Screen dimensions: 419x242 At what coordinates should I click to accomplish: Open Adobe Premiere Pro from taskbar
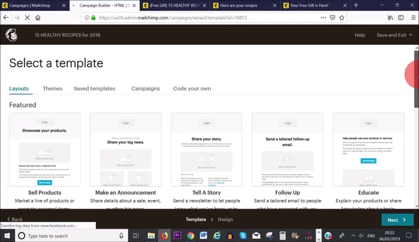177,235
